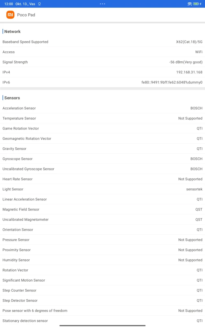The width and height of the screenshot is (205, 328).
Task: Select the Light Sensor sensortek row
Action: click(x=102, y=189)
